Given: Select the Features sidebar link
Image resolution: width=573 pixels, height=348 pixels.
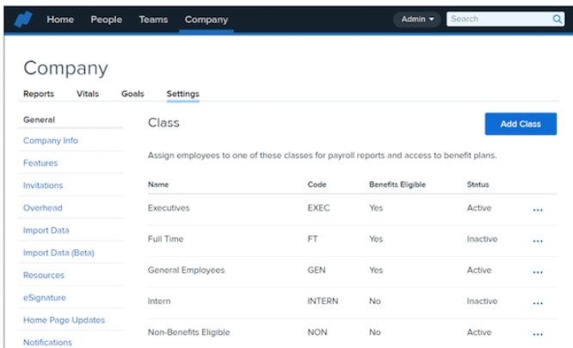Looking at the screenshot, I should [x=40, y=162].
